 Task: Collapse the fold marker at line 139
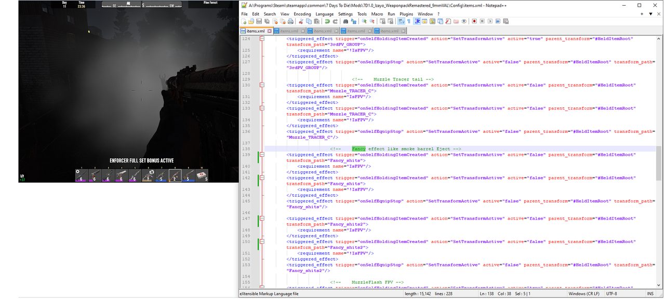point(262,155)
